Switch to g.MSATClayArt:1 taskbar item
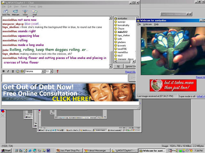 click(x=125, y=150)
